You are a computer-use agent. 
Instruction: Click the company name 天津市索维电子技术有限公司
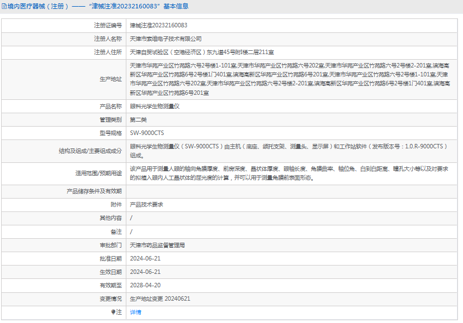pos(166,39)
